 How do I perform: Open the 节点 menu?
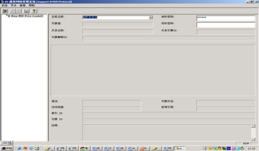point(14,6)
